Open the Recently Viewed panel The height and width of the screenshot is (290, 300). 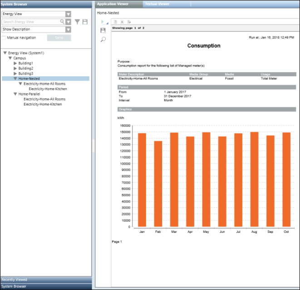(45, 280)
